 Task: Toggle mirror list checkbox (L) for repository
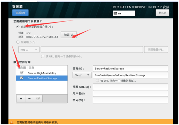(98, 81)
